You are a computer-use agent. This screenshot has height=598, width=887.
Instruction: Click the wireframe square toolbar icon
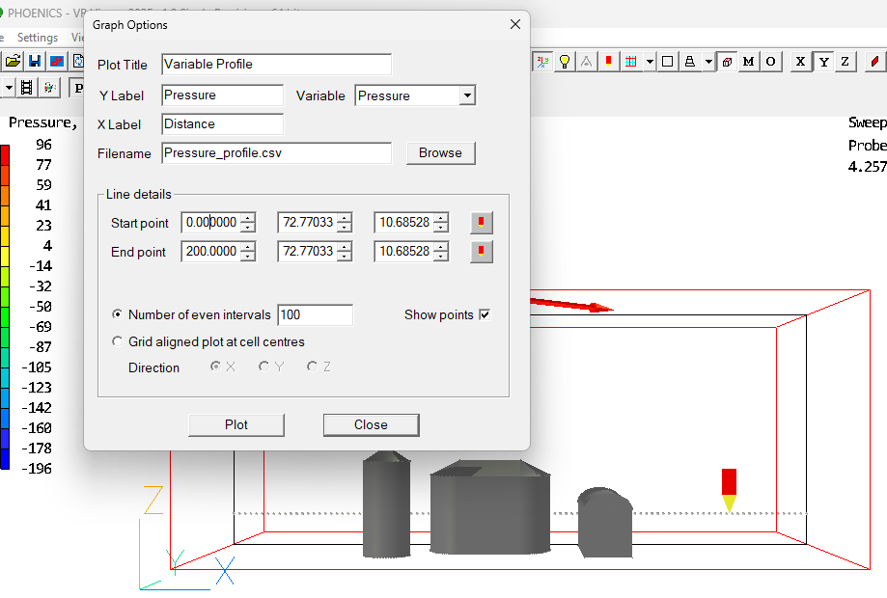pyautogui.click(x=667, y=60)
